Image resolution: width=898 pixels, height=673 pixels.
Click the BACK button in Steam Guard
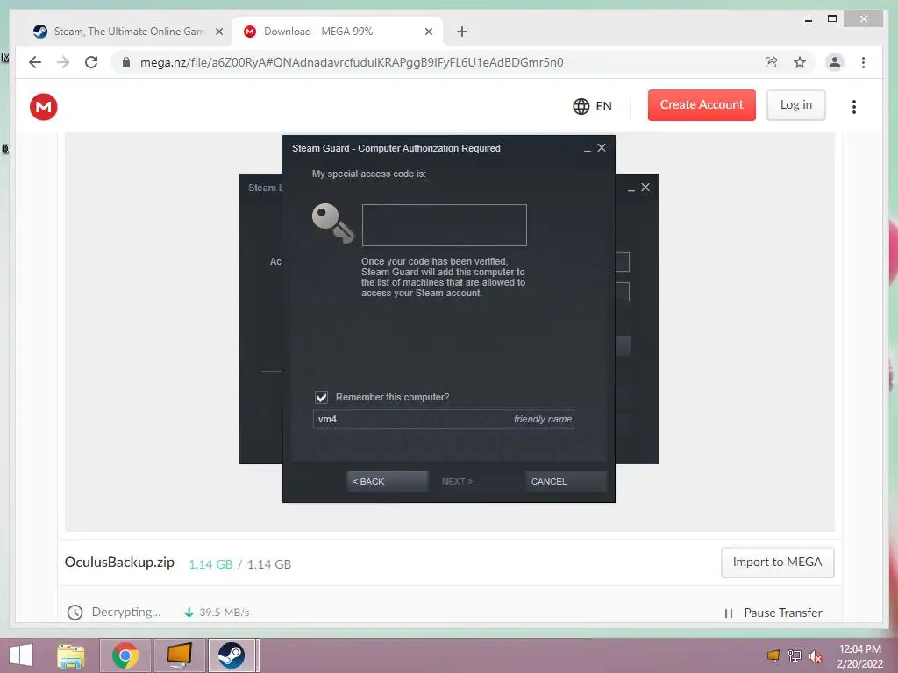[x=387, y=481]
